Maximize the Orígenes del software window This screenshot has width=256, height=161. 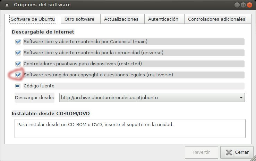[x=244, y=5]
